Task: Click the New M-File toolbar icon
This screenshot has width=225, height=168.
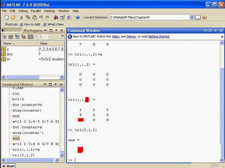Action: pos(6,17)
